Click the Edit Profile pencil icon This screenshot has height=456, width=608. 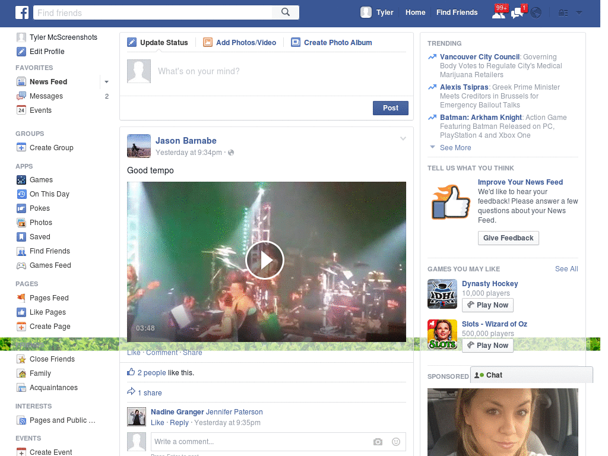click(21, 52)
